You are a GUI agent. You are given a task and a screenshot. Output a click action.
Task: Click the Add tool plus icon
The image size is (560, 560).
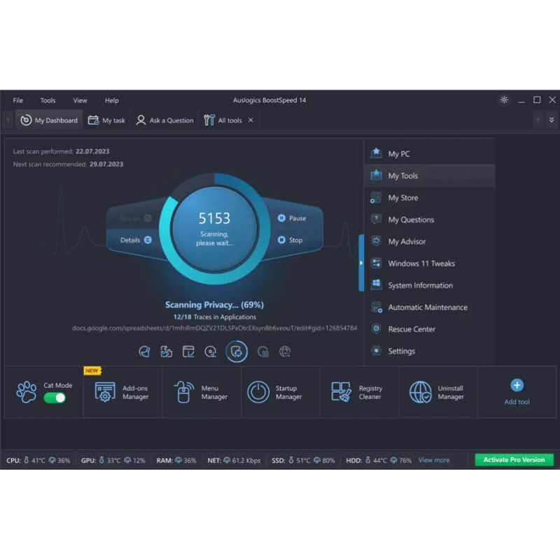pyautogui.click(x=517, y=385)
